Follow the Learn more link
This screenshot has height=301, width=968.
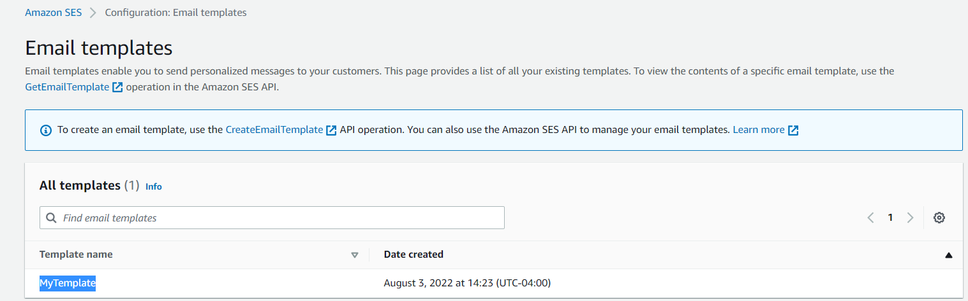click(x=759, y=130)
